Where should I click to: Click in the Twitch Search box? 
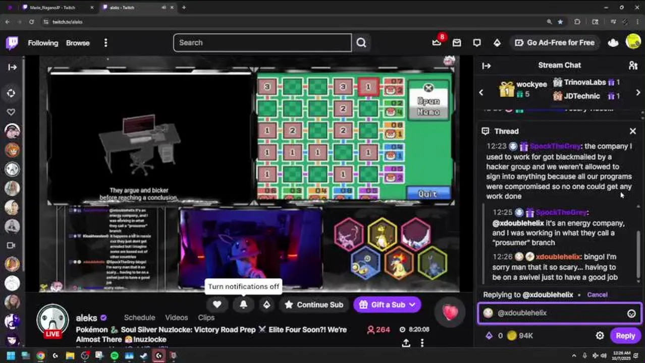[262, 43]
